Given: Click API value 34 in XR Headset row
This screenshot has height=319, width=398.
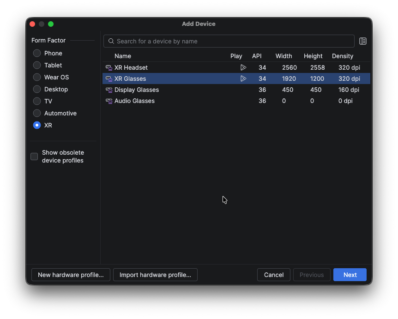Looking at the screenshot, I should (x=262, y=68).
